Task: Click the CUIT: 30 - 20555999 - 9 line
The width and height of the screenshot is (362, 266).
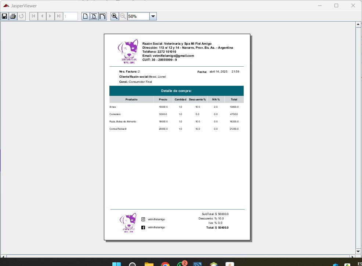Action: coord(160,60)
